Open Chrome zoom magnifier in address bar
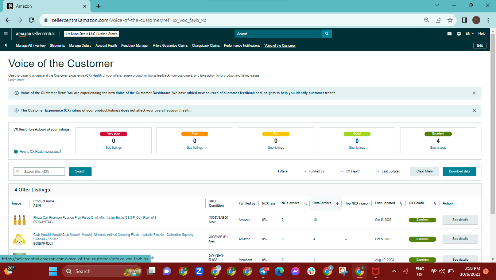The image size is (496, 280). 427,20
